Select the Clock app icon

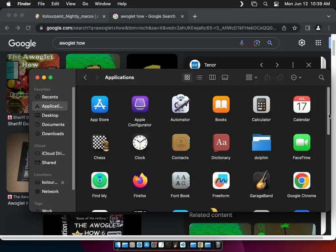140,142
